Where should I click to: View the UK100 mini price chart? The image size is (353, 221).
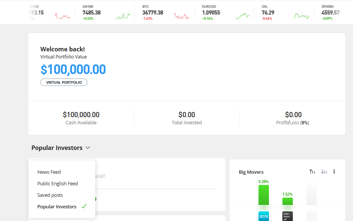[123, 16]
